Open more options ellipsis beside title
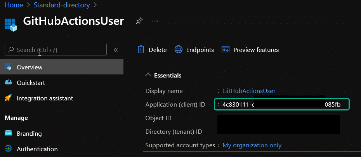The image size is (361, 157). pos(155,21)
